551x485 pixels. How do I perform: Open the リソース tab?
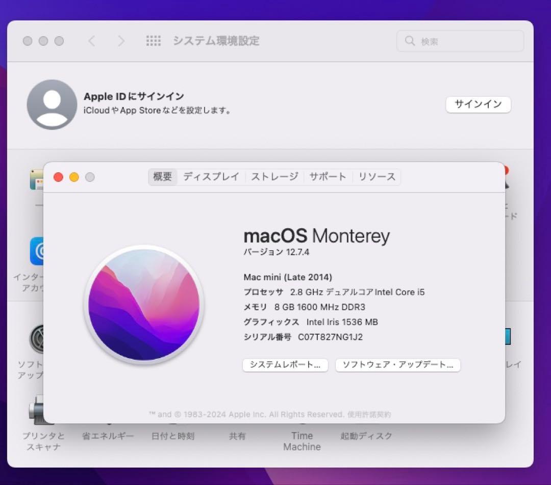[377, 177]
